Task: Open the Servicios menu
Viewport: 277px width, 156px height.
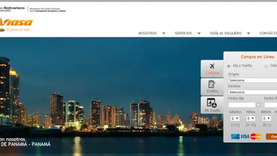Action: point(187,33)
